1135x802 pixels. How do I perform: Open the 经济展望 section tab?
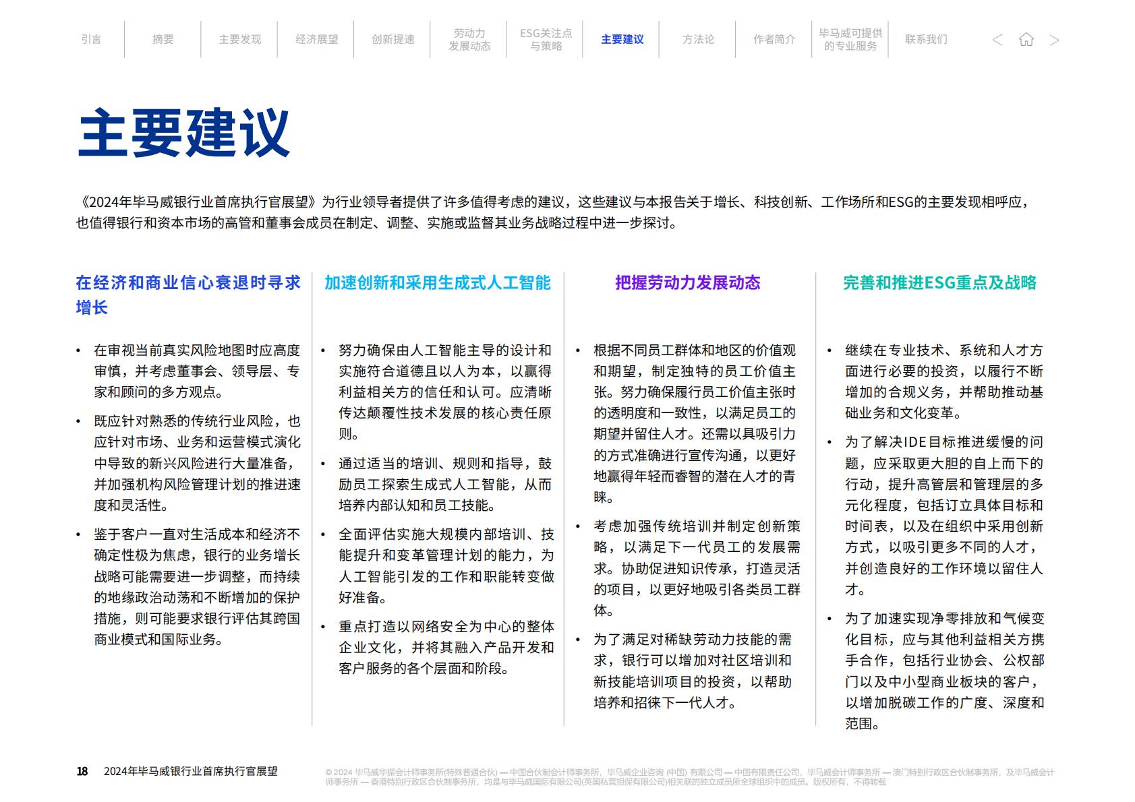[316, 39]
